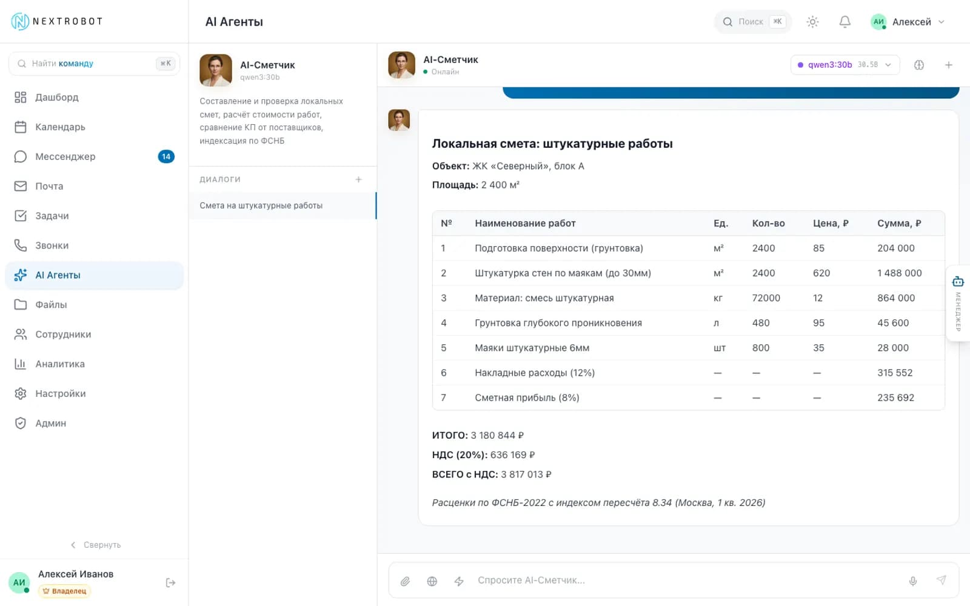Viewport: 970px width, 606px height.
Task: Click the Настройки gear icon
Action: 21,394
